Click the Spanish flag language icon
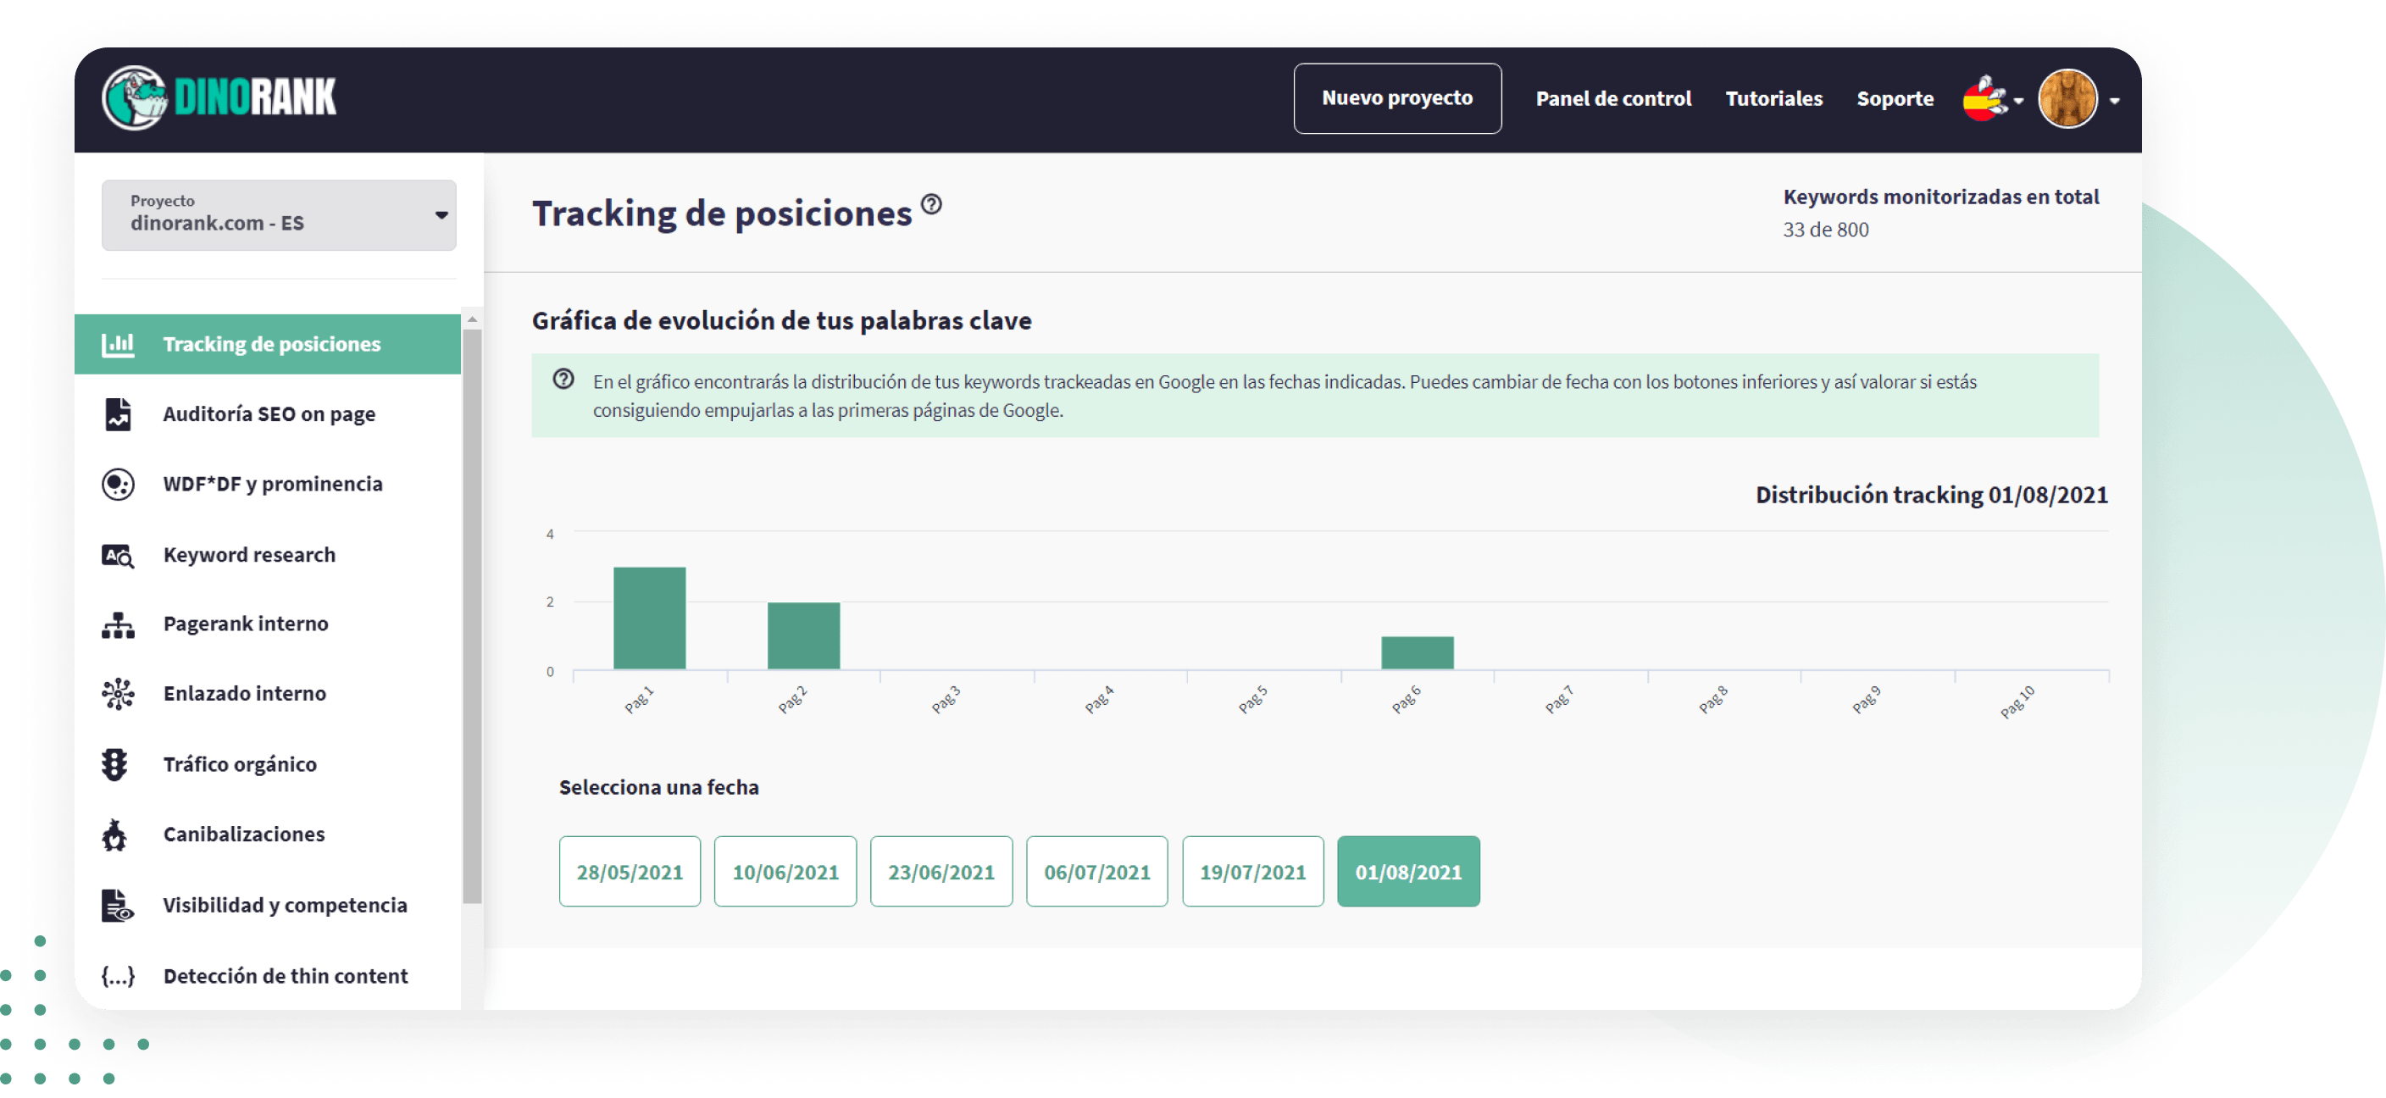 1984,98
